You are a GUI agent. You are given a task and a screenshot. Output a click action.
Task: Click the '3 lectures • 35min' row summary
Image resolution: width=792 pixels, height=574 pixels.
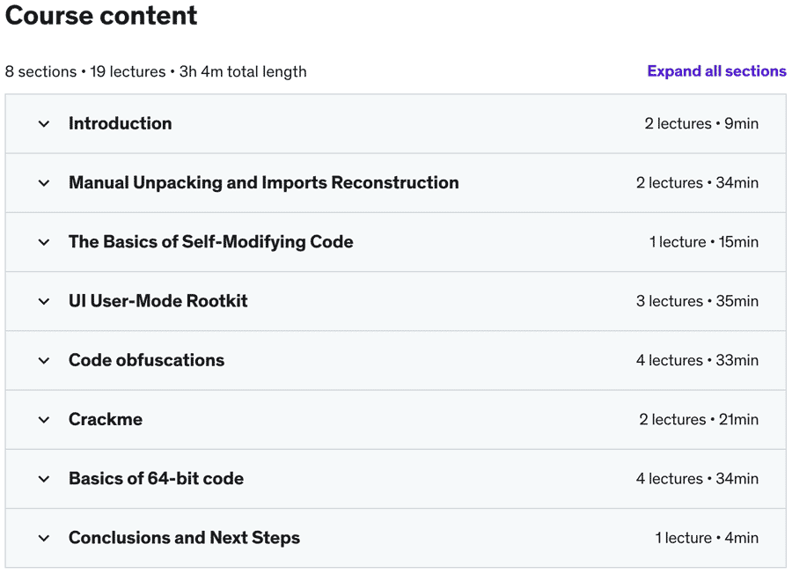tap(697, 301)
